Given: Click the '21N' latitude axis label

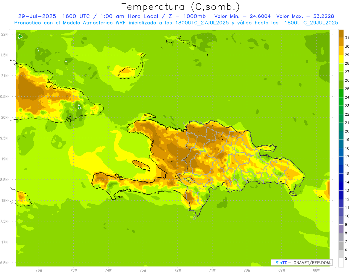Looking at the screenshot, I should click(4, 76).
